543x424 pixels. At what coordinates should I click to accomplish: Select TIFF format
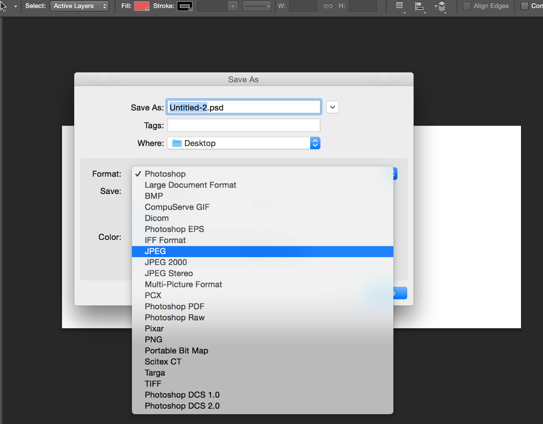click(x=262, y=384)
